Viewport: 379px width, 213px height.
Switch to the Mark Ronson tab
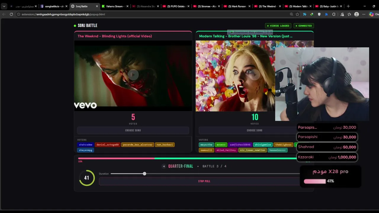(x=237, y=6)
